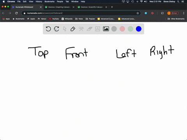The image size is (187, 140).
Task: Choose the gray color swatch
Action: [114, 29]
